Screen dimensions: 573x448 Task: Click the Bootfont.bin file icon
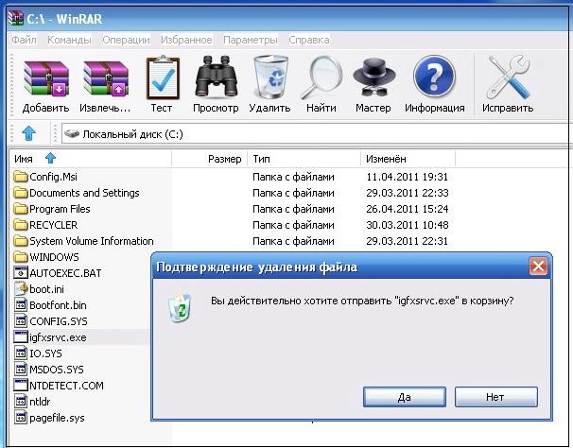[x=21, y=304]
